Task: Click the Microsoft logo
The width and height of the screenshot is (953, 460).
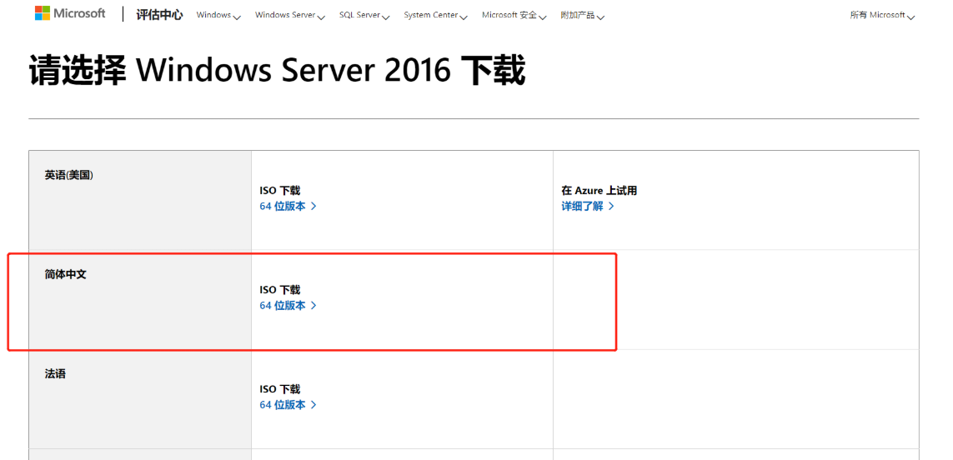Action: 70,13
